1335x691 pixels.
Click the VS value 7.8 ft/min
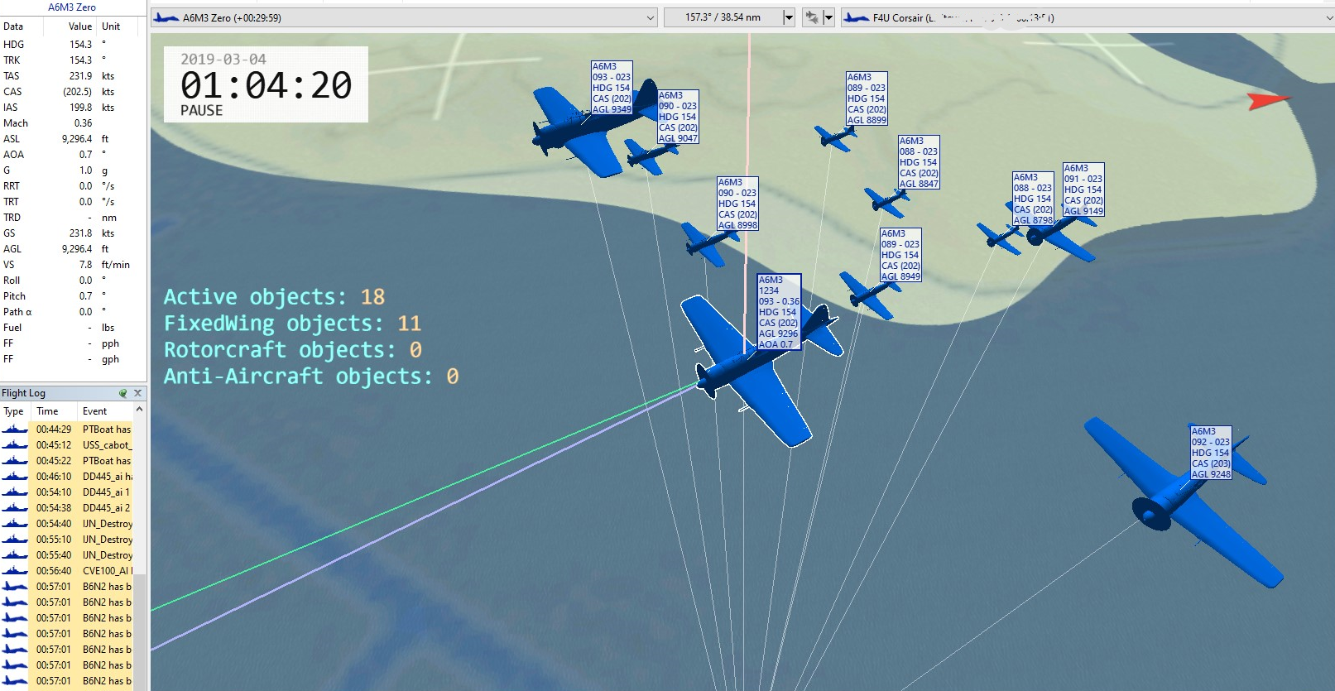coord(86,264)
